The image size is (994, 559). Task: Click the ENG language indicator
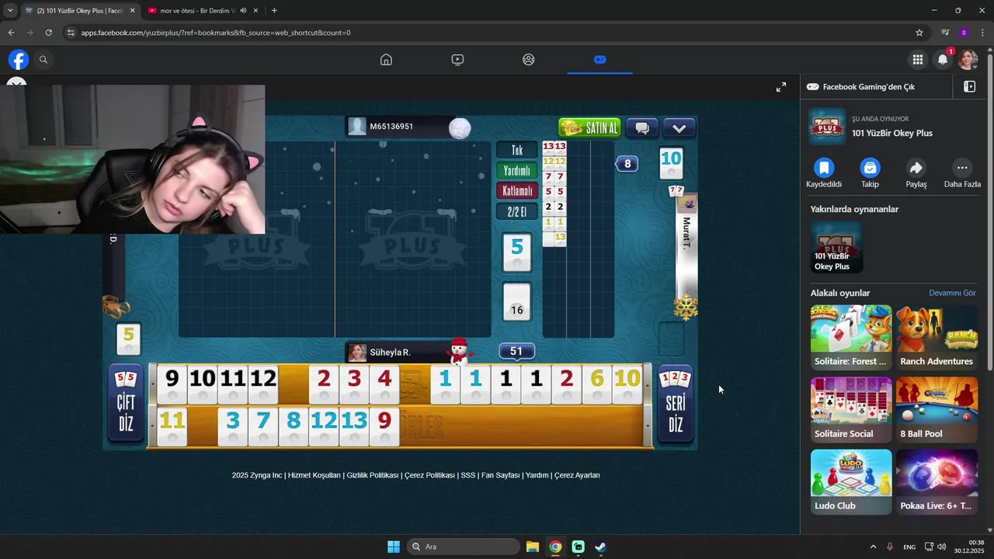pos(909,547)
